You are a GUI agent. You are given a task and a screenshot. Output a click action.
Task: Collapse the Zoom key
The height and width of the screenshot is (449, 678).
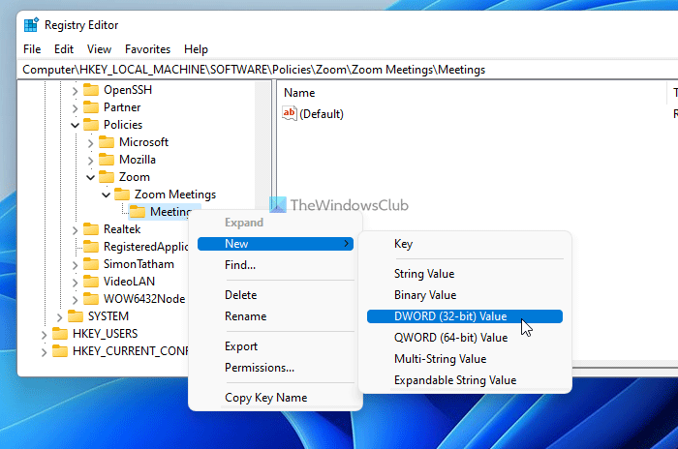90,177
